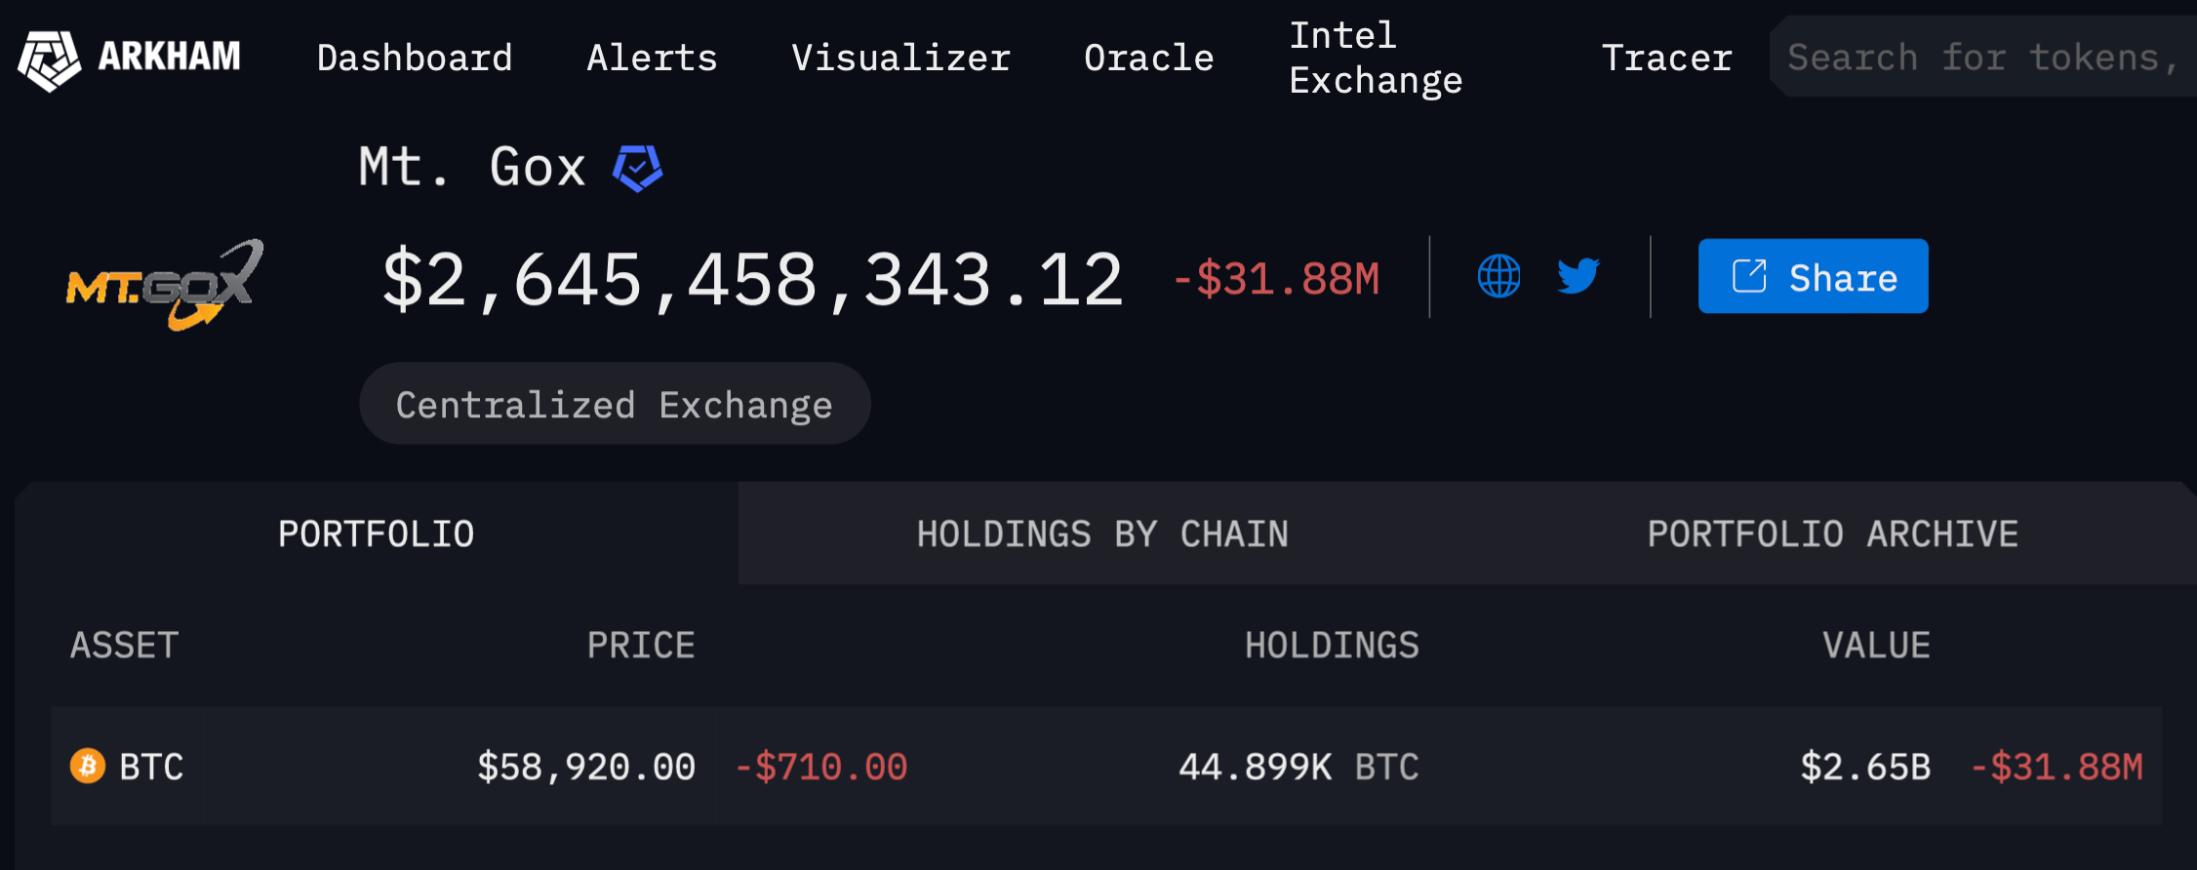Select the Portfolio tab

377,534
